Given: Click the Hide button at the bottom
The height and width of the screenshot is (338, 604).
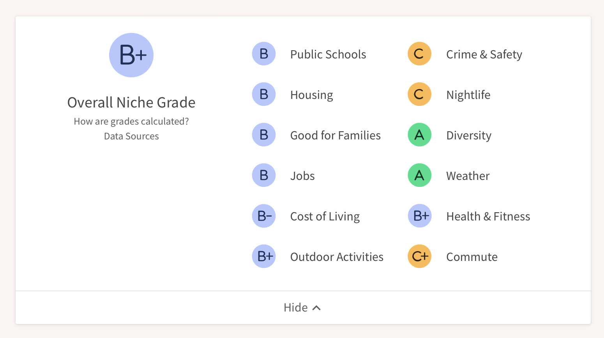Looking at the screenshot, I should point(302,307).
